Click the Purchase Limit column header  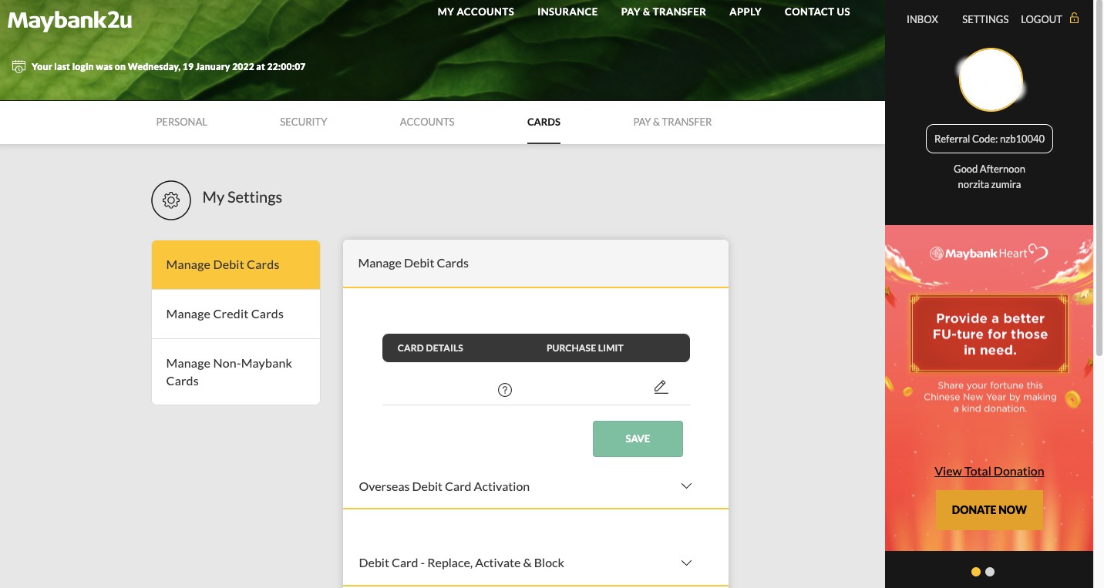(x=585, y=348)
